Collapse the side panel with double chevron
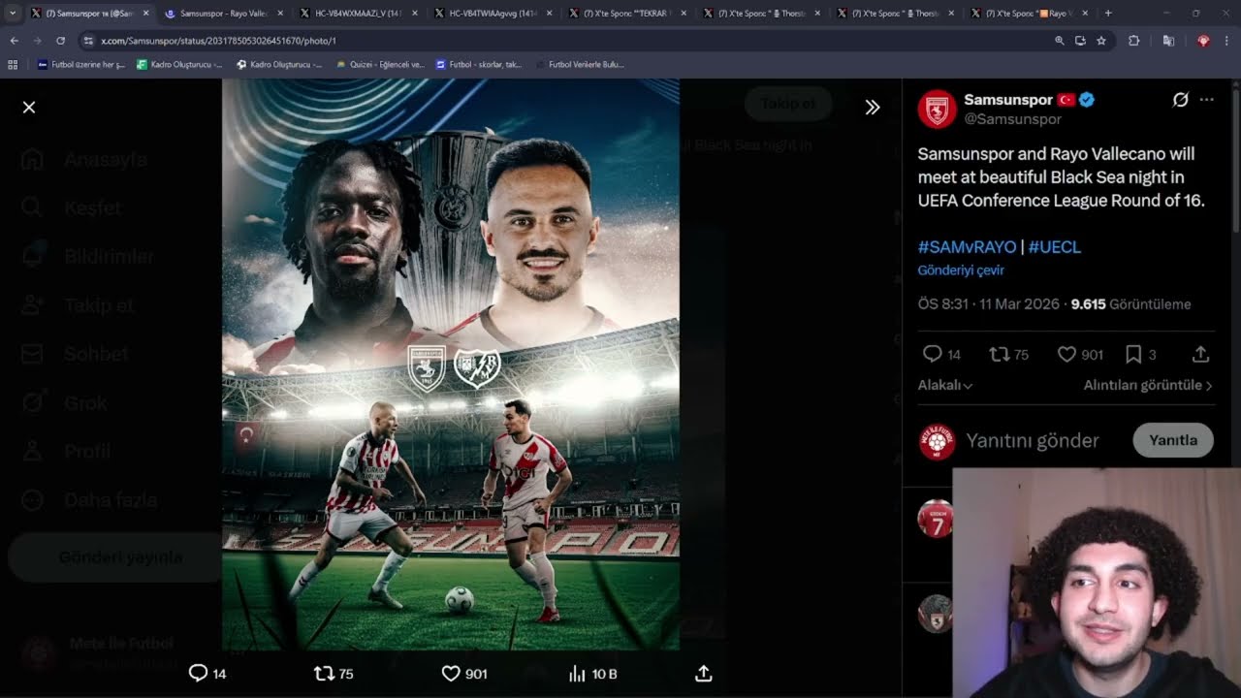Viewport: 1241px width, 698px height. (x=873, y=108)
